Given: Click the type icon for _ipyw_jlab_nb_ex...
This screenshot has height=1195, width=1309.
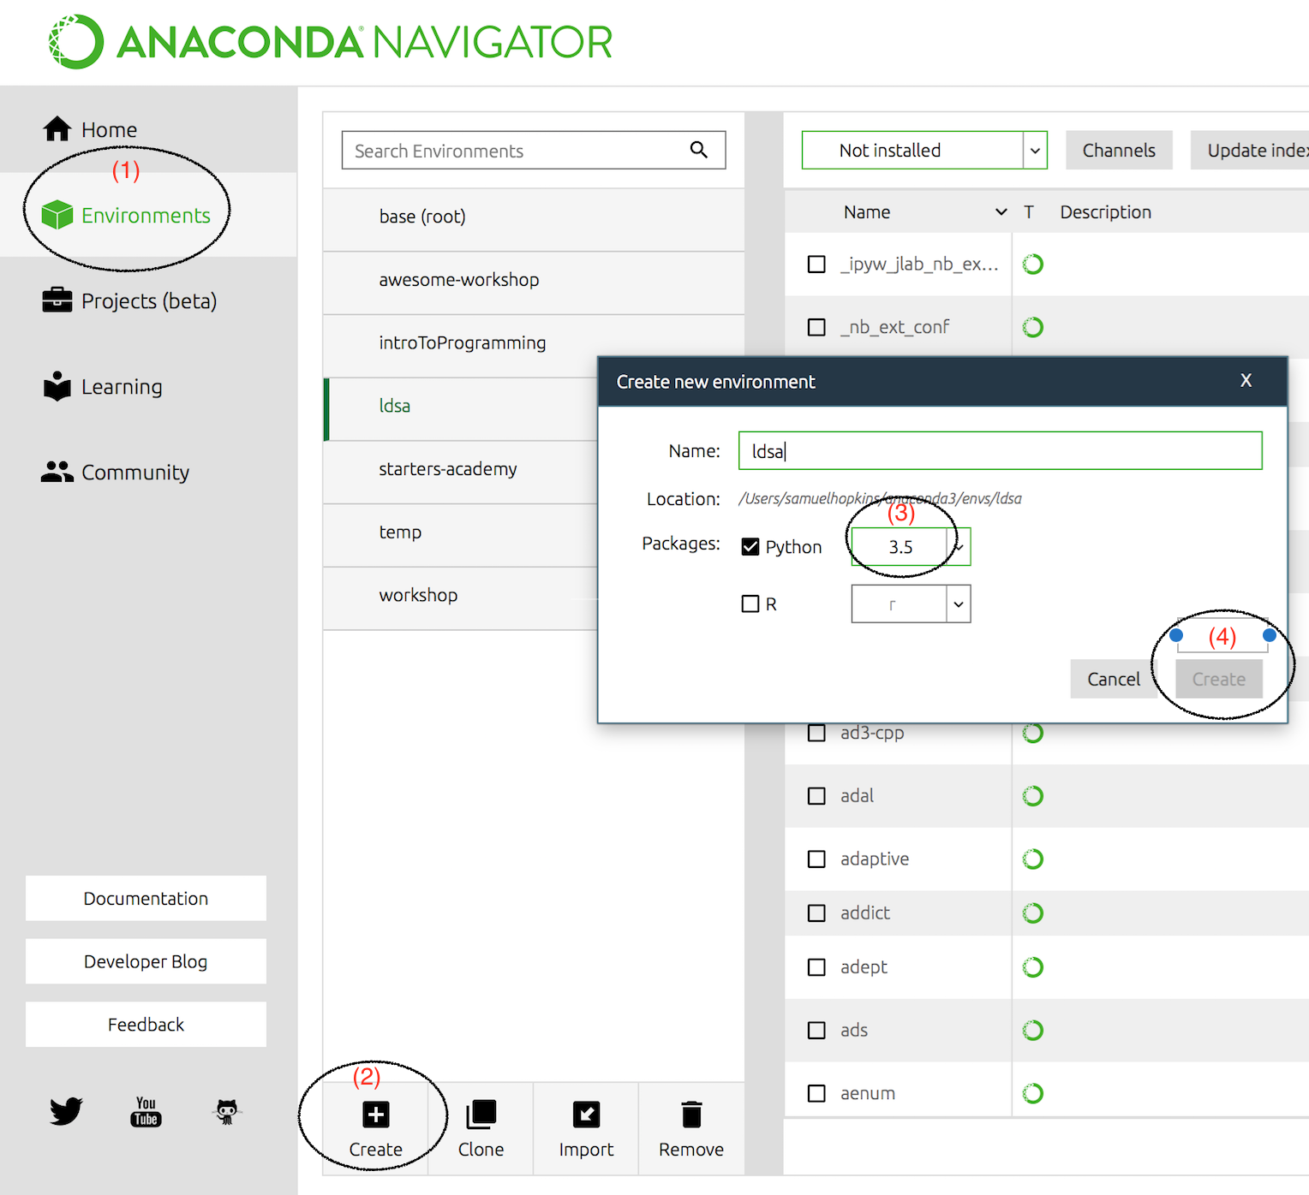Looking at the screenshot, I should [x=1033, y=265].
